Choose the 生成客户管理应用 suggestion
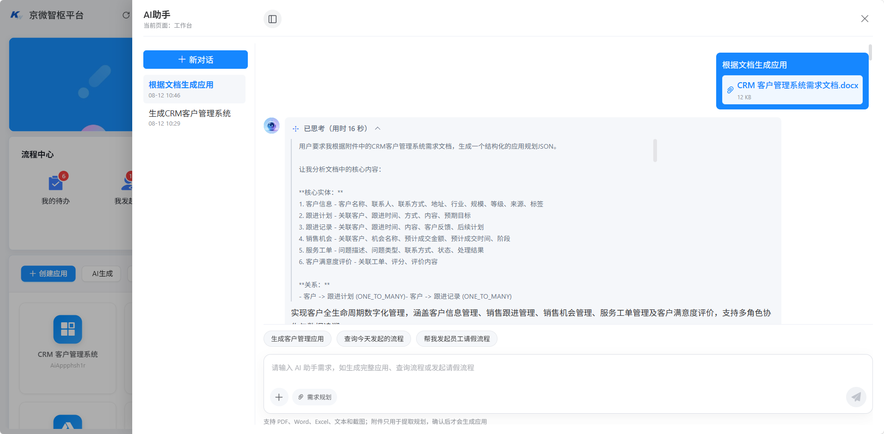 click(297, 339)
